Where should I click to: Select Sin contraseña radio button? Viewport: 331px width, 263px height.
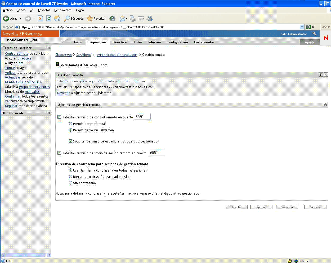tap(70, 183)
